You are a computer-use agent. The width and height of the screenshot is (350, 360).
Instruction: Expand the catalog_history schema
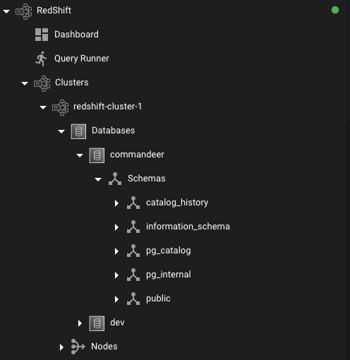116,203
